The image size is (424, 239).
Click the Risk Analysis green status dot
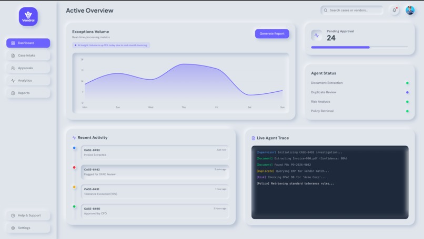(407, 102)
